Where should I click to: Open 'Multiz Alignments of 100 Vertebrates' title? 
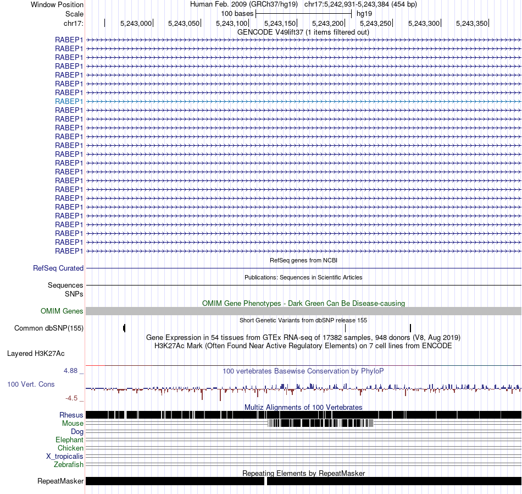click(x=303, y=407)
